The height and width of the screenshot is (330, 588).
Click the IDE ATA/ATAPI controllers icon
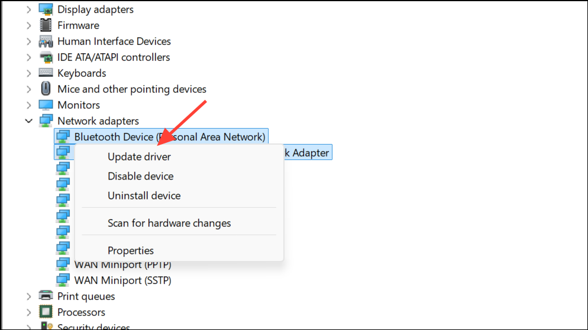tap(46, 57)
